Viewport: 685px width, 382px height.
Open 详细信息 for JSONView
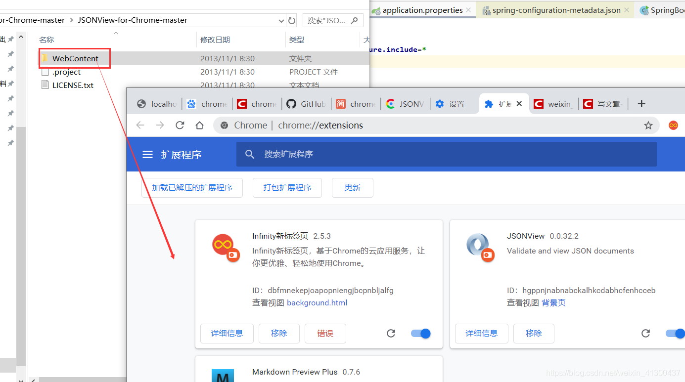(482, 334)
